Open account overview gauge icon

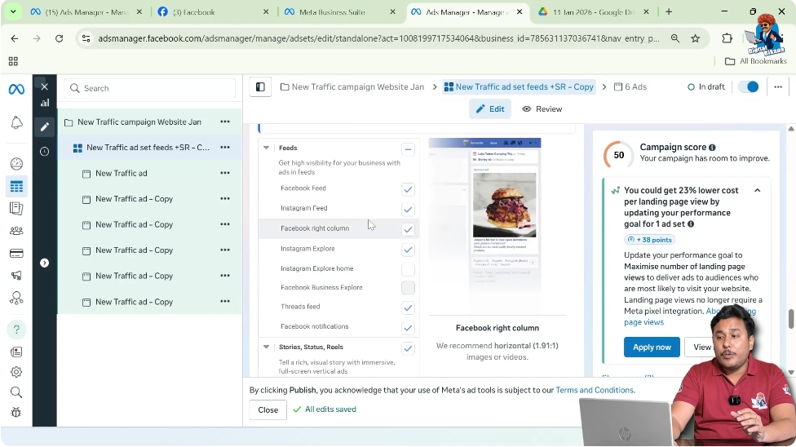tap(16, 164)
